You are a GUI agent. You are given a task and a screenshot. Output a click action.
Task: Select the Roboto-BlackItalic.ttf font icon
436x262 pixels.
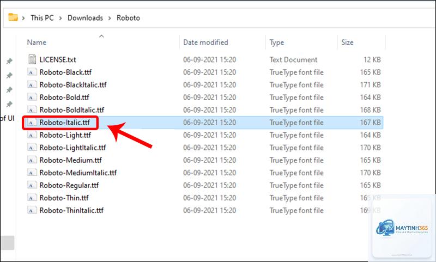32,84
